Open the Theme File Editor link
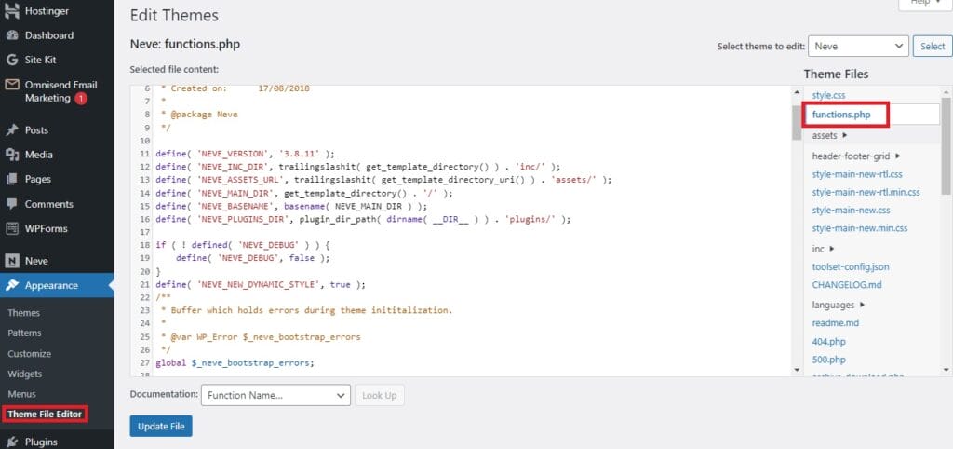This screenshot has width=953, height=449. [x=45, y=415]
